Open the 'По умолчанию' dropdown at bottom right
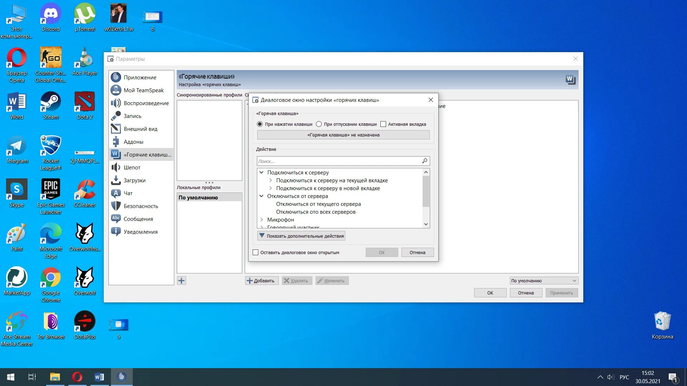The image size is (687, 386). pos(544,281)
